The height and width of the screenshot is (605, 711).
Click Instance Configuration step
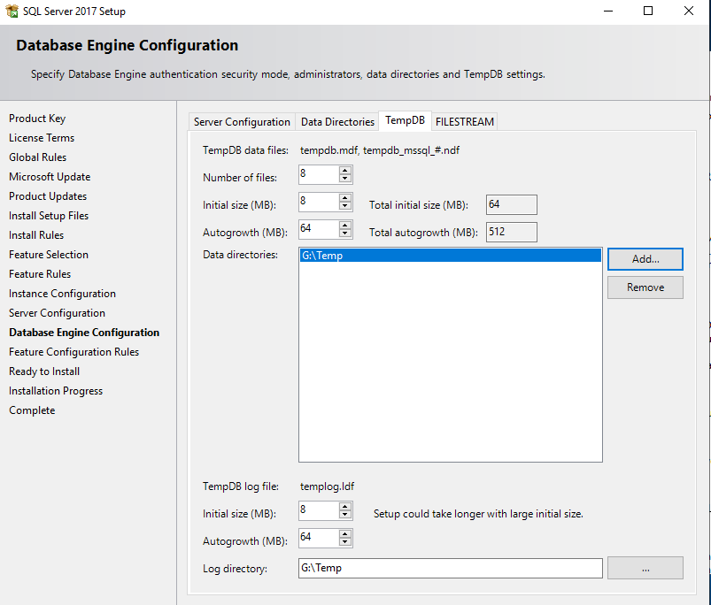point(62,294)
